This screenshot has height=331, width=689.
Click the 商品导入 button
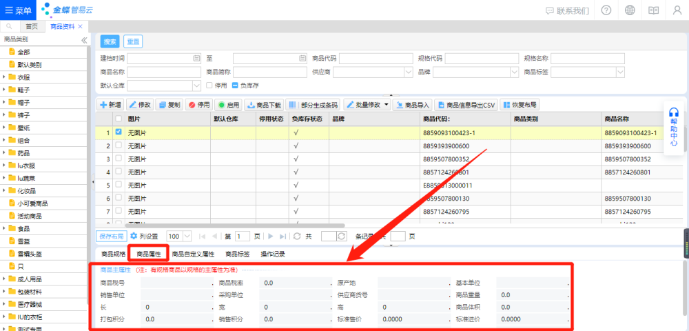tap(413, 105)
